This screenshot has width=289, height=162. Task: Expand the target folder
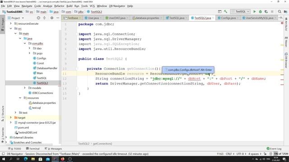tap(11, 117)
